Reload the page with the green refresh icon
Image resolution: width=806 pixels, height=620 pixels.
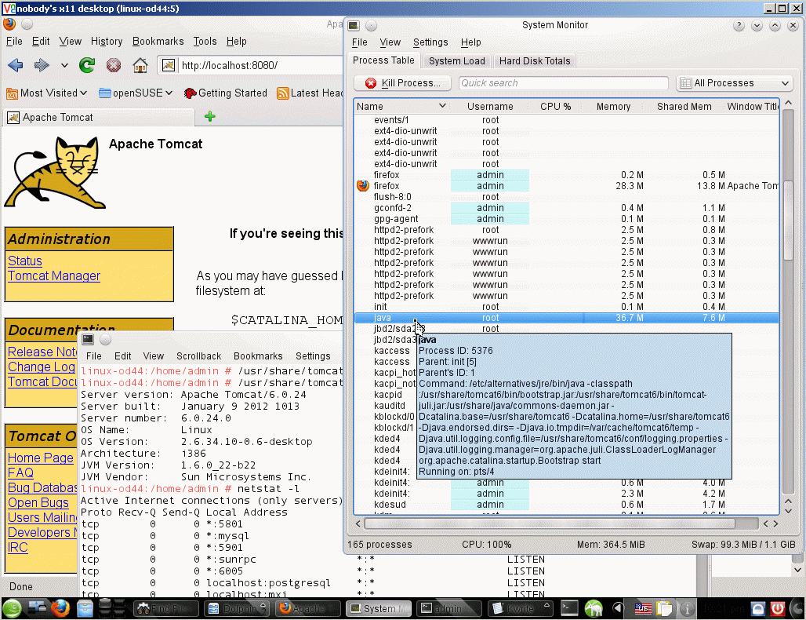(x=87, y=65)
